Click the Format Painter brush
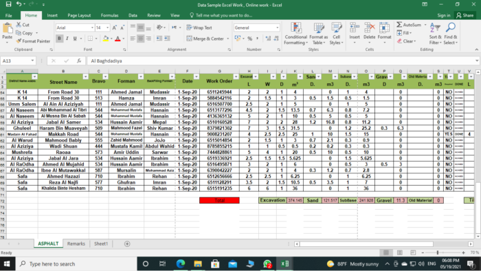481x271 pixels. tap(19, 41)
